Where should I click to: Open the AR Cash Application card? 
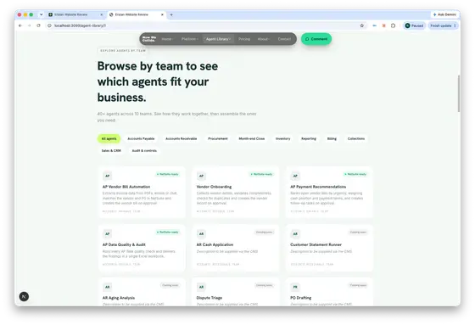[236, 248]
